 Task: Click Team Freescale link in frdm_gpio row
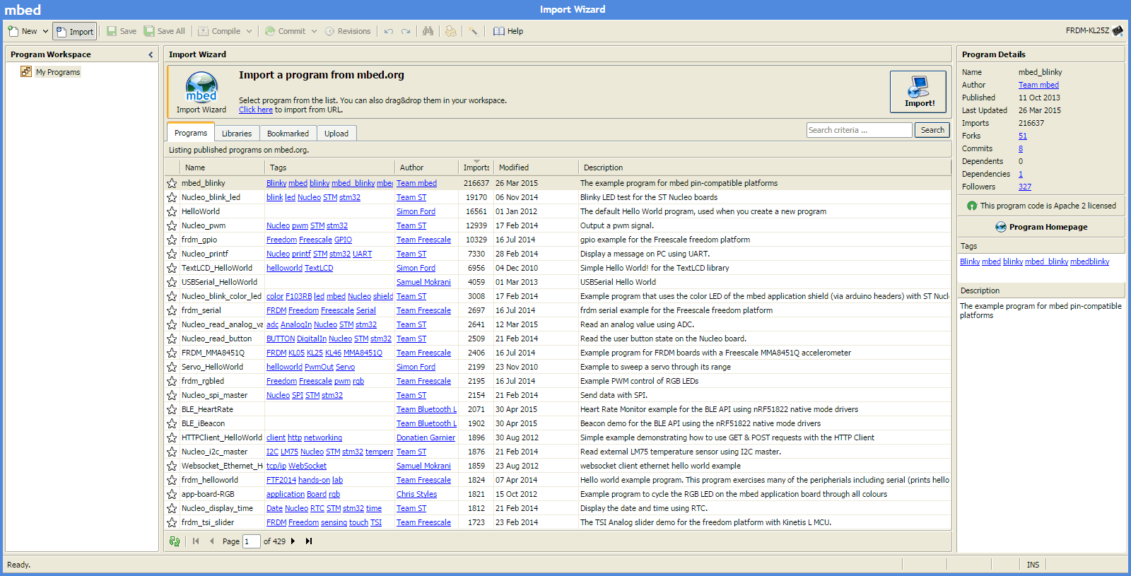(x=423, y=240)
